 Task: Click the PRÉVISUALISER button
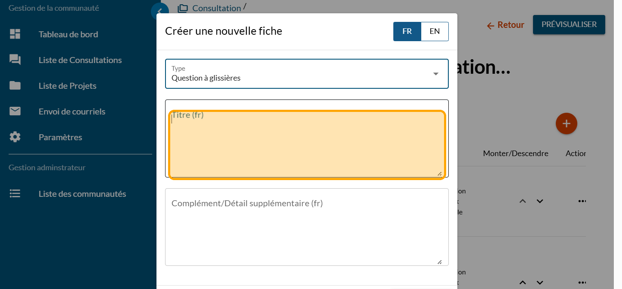point(569,24)
